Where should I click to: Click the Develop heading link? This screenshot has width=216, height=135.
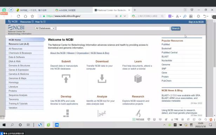[x=66, y=96]
